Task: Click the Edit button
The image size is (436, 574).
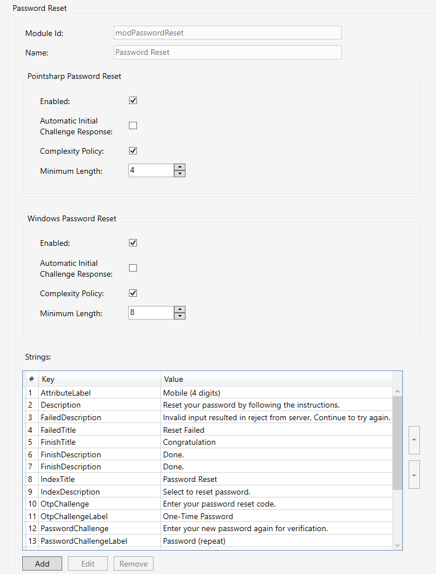Action: pos(87,563)
